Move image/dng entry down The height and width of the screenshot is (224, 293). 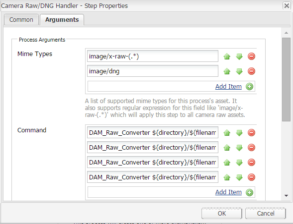239,71
